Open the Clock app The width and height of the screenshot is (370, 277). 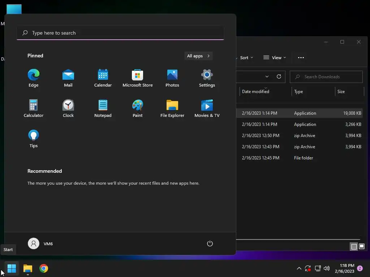pos(68,108)
